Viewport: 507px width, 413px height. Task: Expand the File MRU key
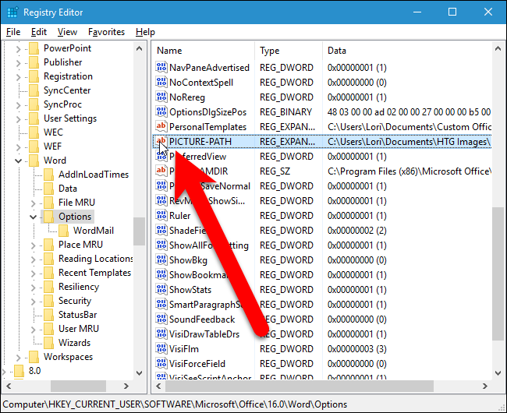[x=33, y=203]
